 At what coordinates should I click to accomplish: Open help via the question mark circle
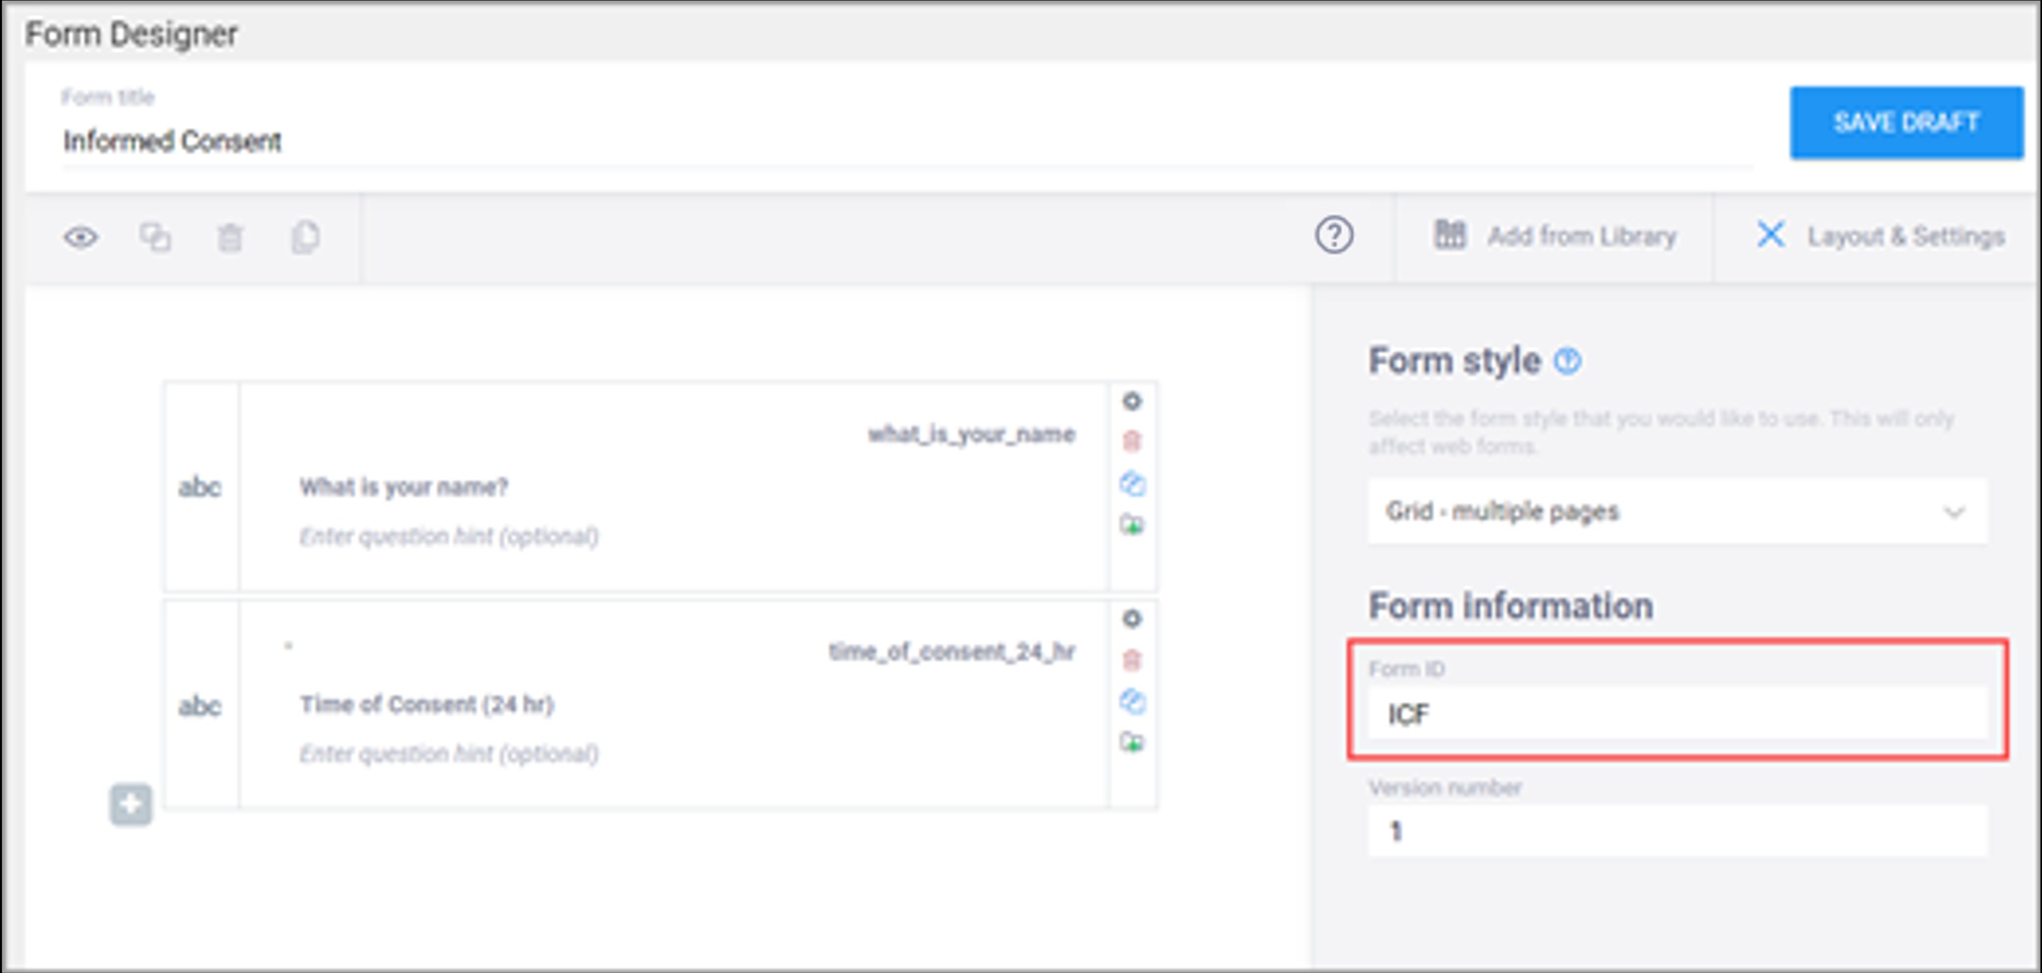[1334, 235]
